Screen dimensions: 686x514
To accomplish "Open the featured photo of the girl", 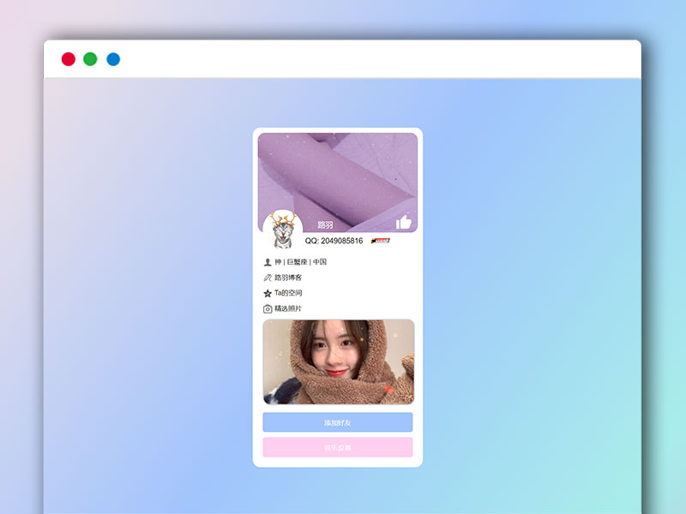I will tap(338, 362).
